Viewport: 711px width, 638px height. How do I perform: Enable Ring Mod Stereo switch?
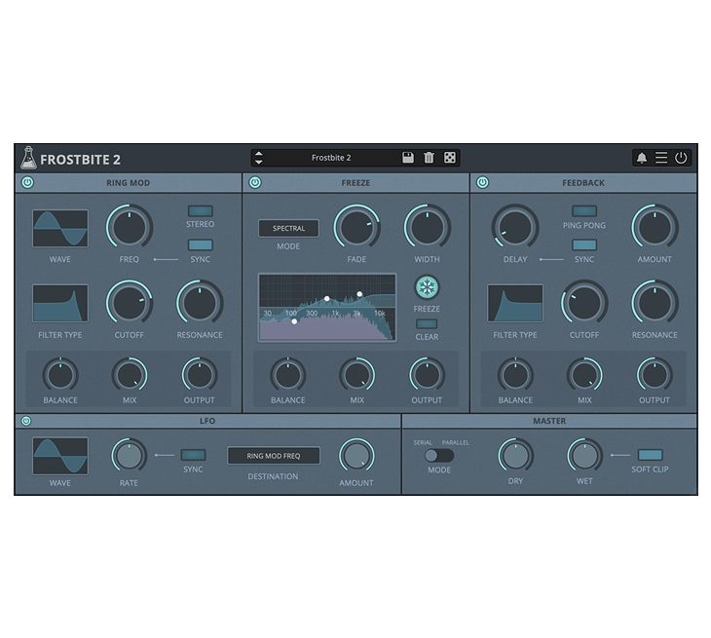[201, 210]
